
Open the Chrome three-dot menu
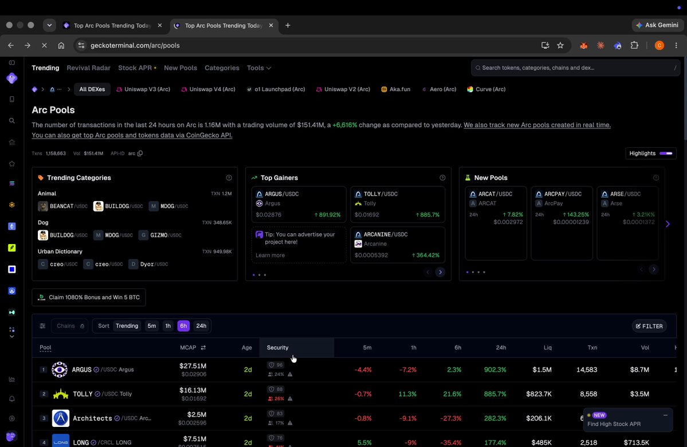click(x=677, y=46)
